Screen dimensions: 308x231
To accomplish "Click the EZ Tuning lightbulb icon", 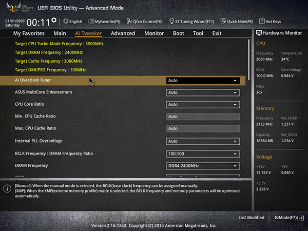I will coord(171,21).
